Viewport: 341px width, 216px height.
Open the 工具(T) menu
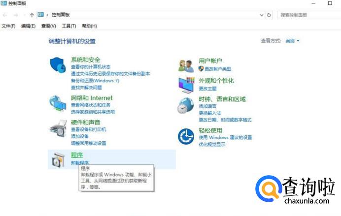[x=69, y=26]
